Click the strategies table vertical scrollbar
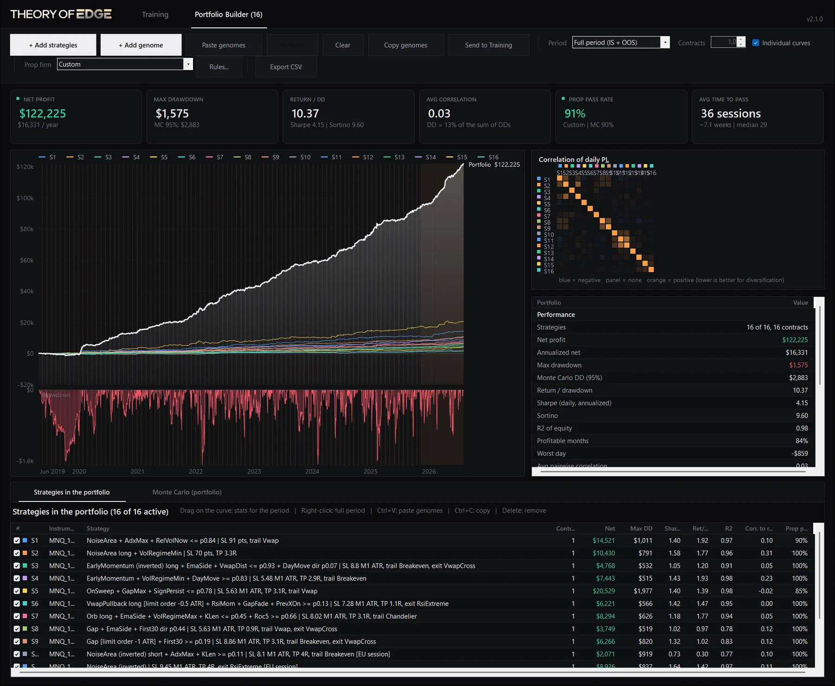The image size is (835, 686). [x=820, y=575]
